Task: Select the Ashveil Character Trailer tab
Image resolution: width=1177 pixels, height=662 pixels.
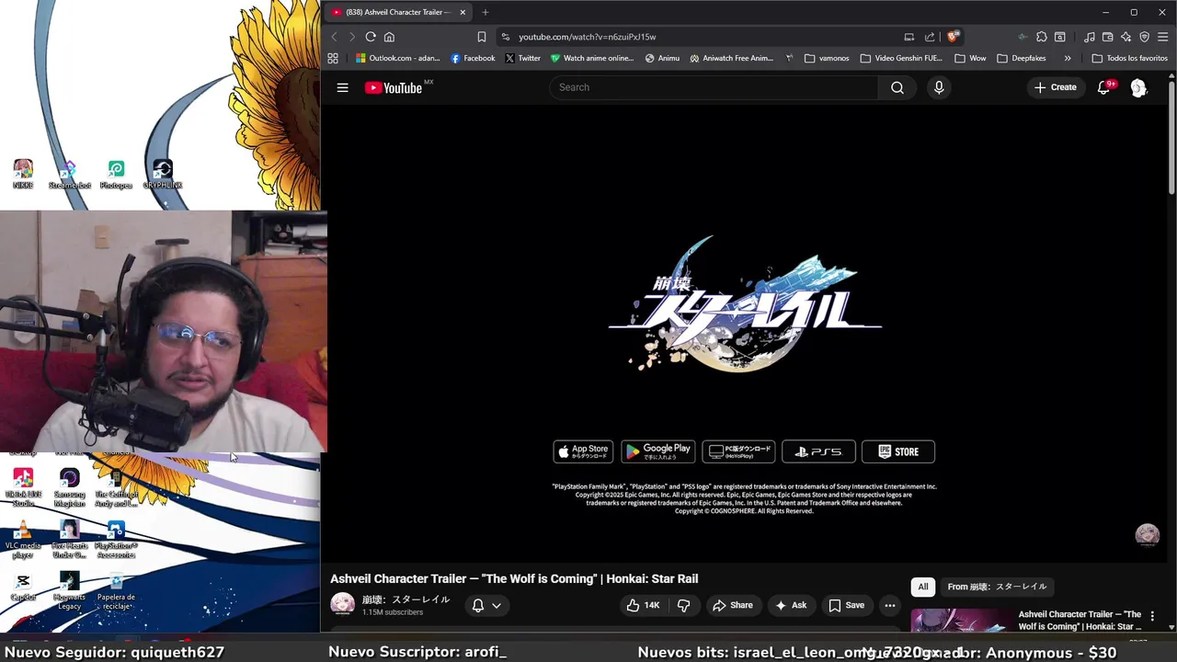Action: click(x=397, y=12)
